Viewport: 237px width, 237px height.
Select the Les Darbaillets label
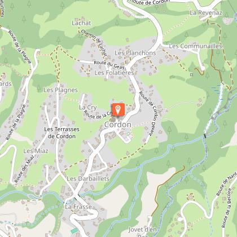coord(88,178)
